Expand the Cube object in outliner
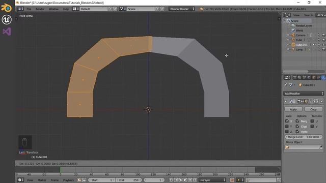Viewport: 326px width, 183px height. [x=288, y=40]
